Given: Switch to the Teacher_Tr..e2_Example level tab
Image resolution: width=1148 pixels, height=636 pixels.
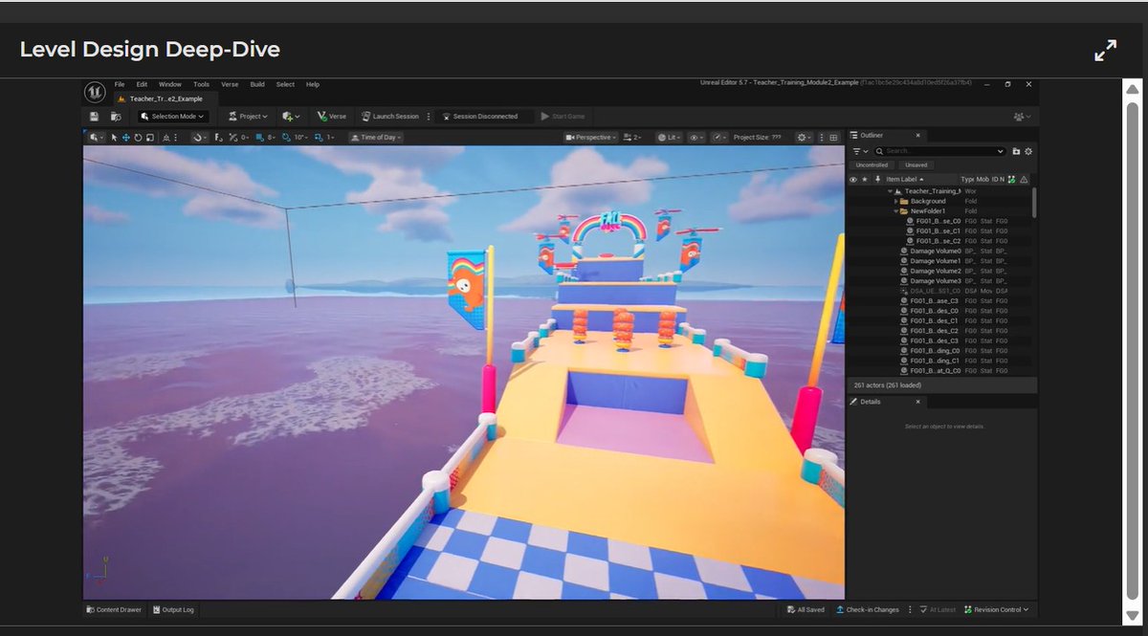Looking at the screenshot, I should point(164,98).
